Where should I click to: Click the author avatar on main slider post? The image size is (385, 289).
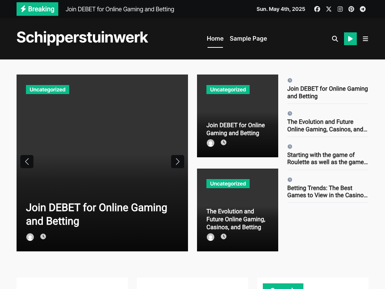[30, 237]
